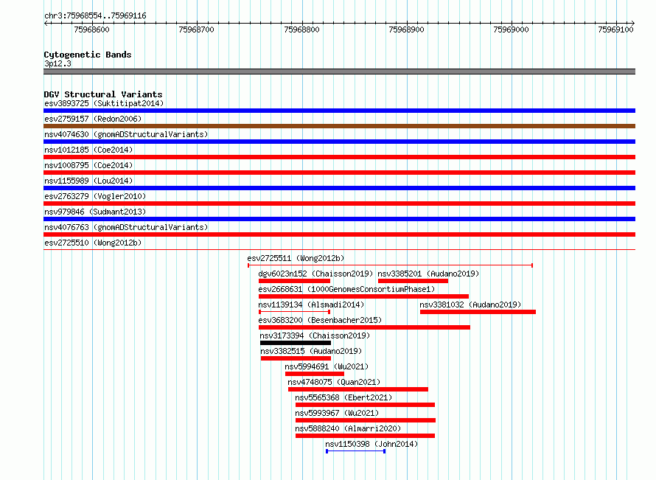Click the red dgv6023n152 variant bar

tap(295, 281)
